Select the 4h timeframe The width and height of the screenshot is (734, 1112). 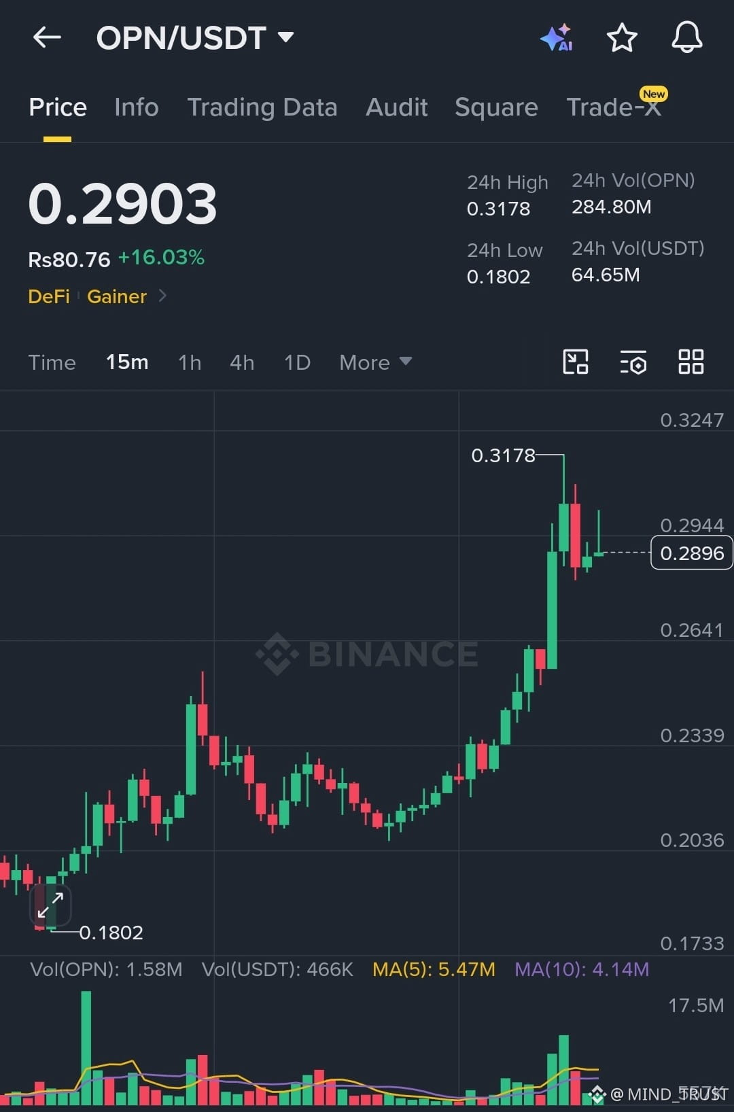(x=242, y=362)
